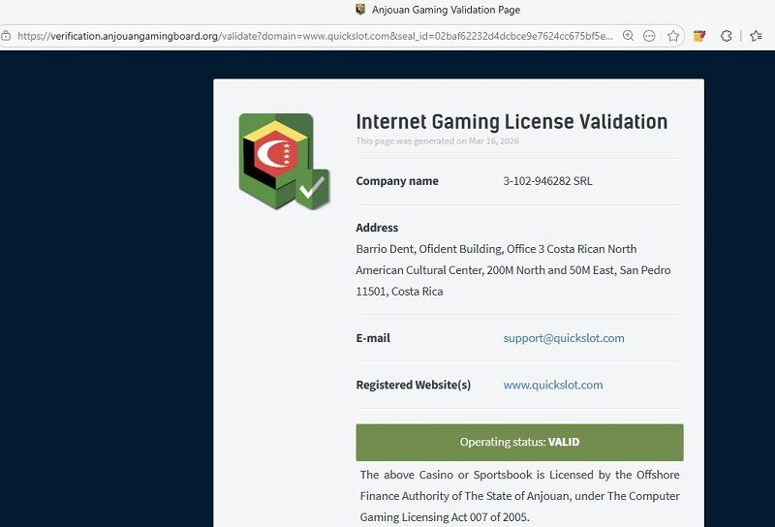
Task: Click the address line American Cultural Center
Action: 513,270
